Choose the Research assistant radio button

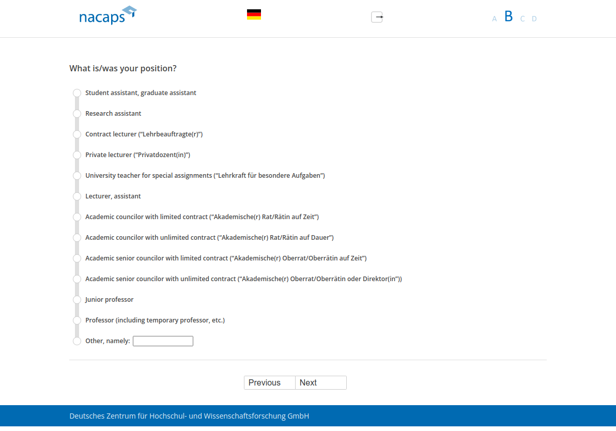click(77, 114)
